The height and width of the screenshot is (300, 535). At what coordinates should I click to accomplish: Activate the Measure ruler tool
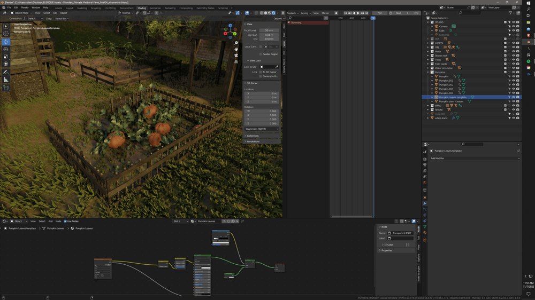(x=6, y=80)
